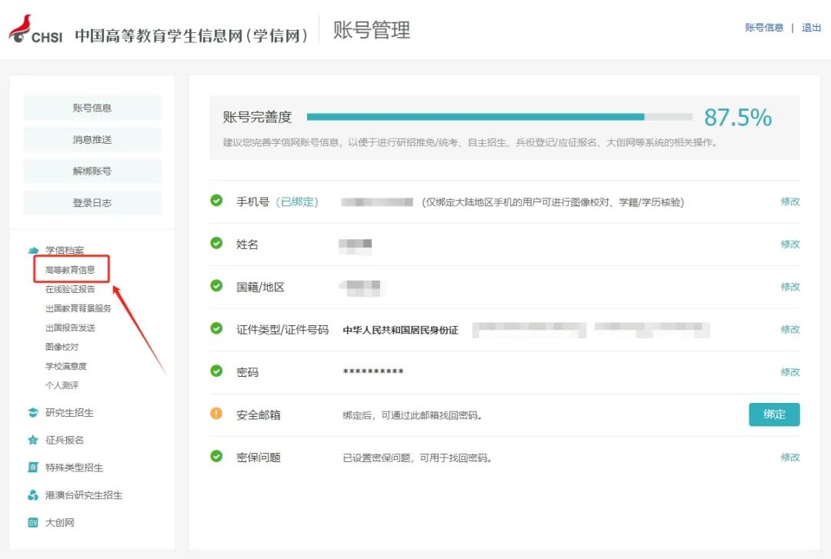The width and height of the screenshot is (831, 559).
Task: Click green check icon beside 证件类型/证件号码
Action: coord(216,328)
